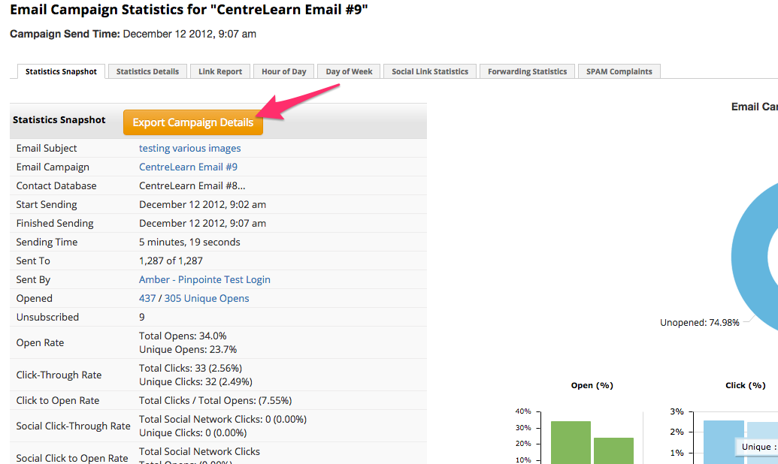Viewport: 778px width, 464px height.
Task: Click the Export Campaign Details button
Action: pyautogui.click(x=193, y=122)
